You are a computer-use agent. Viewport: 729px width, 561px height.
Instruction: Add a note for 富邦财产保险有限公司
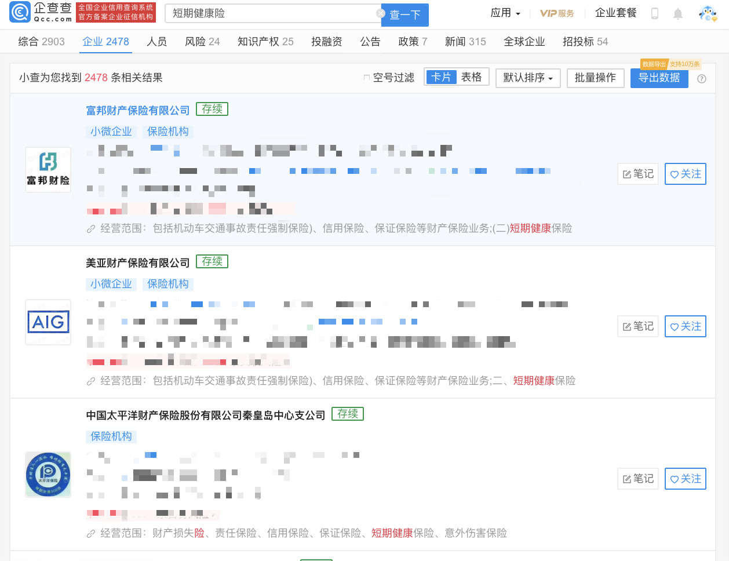click(638, 174)
